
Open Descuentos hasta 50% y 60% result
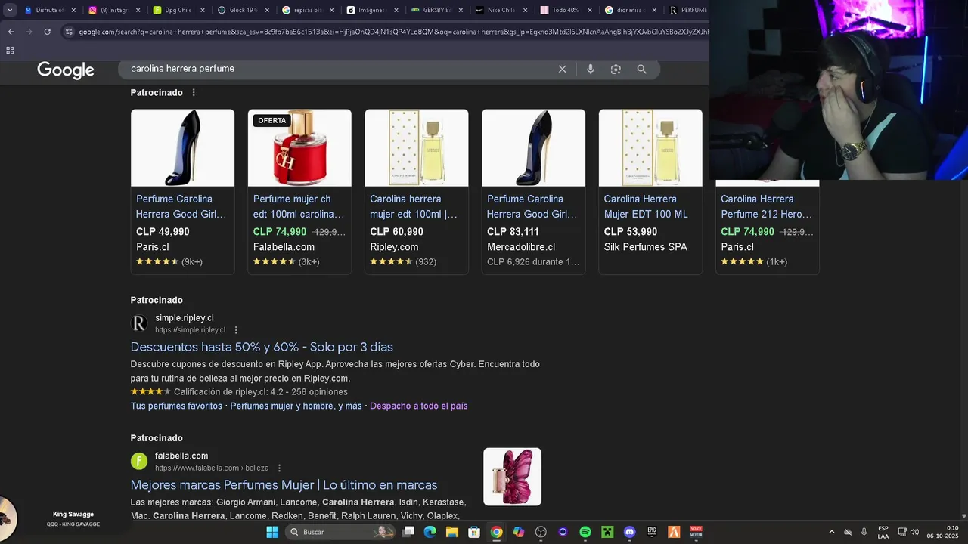pos(262,347)
